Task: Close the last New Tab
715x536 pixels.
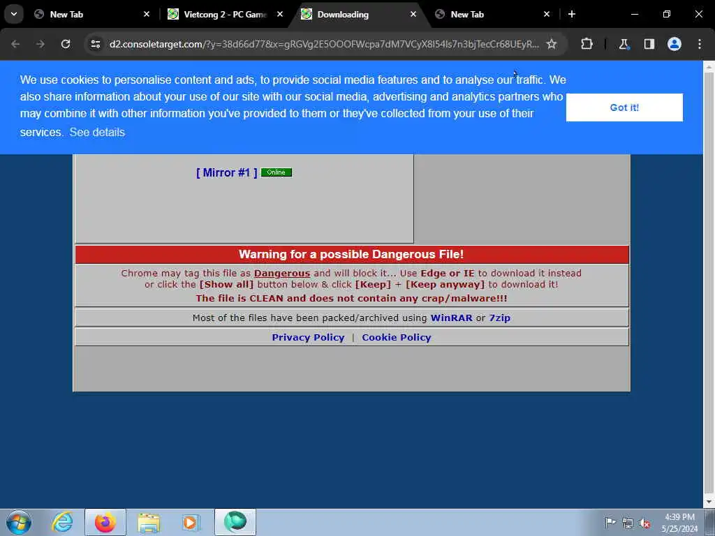Action: point(547,14)
